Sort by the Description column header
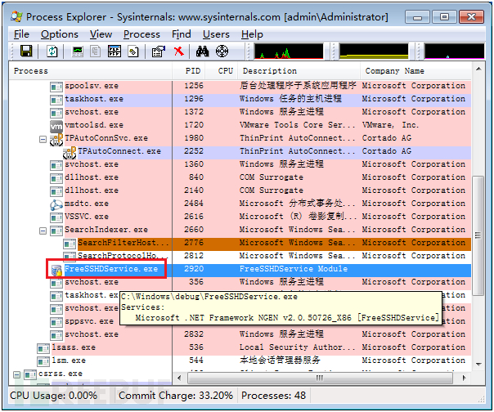Viewport: 494px width, 412px height. [299, 71]
